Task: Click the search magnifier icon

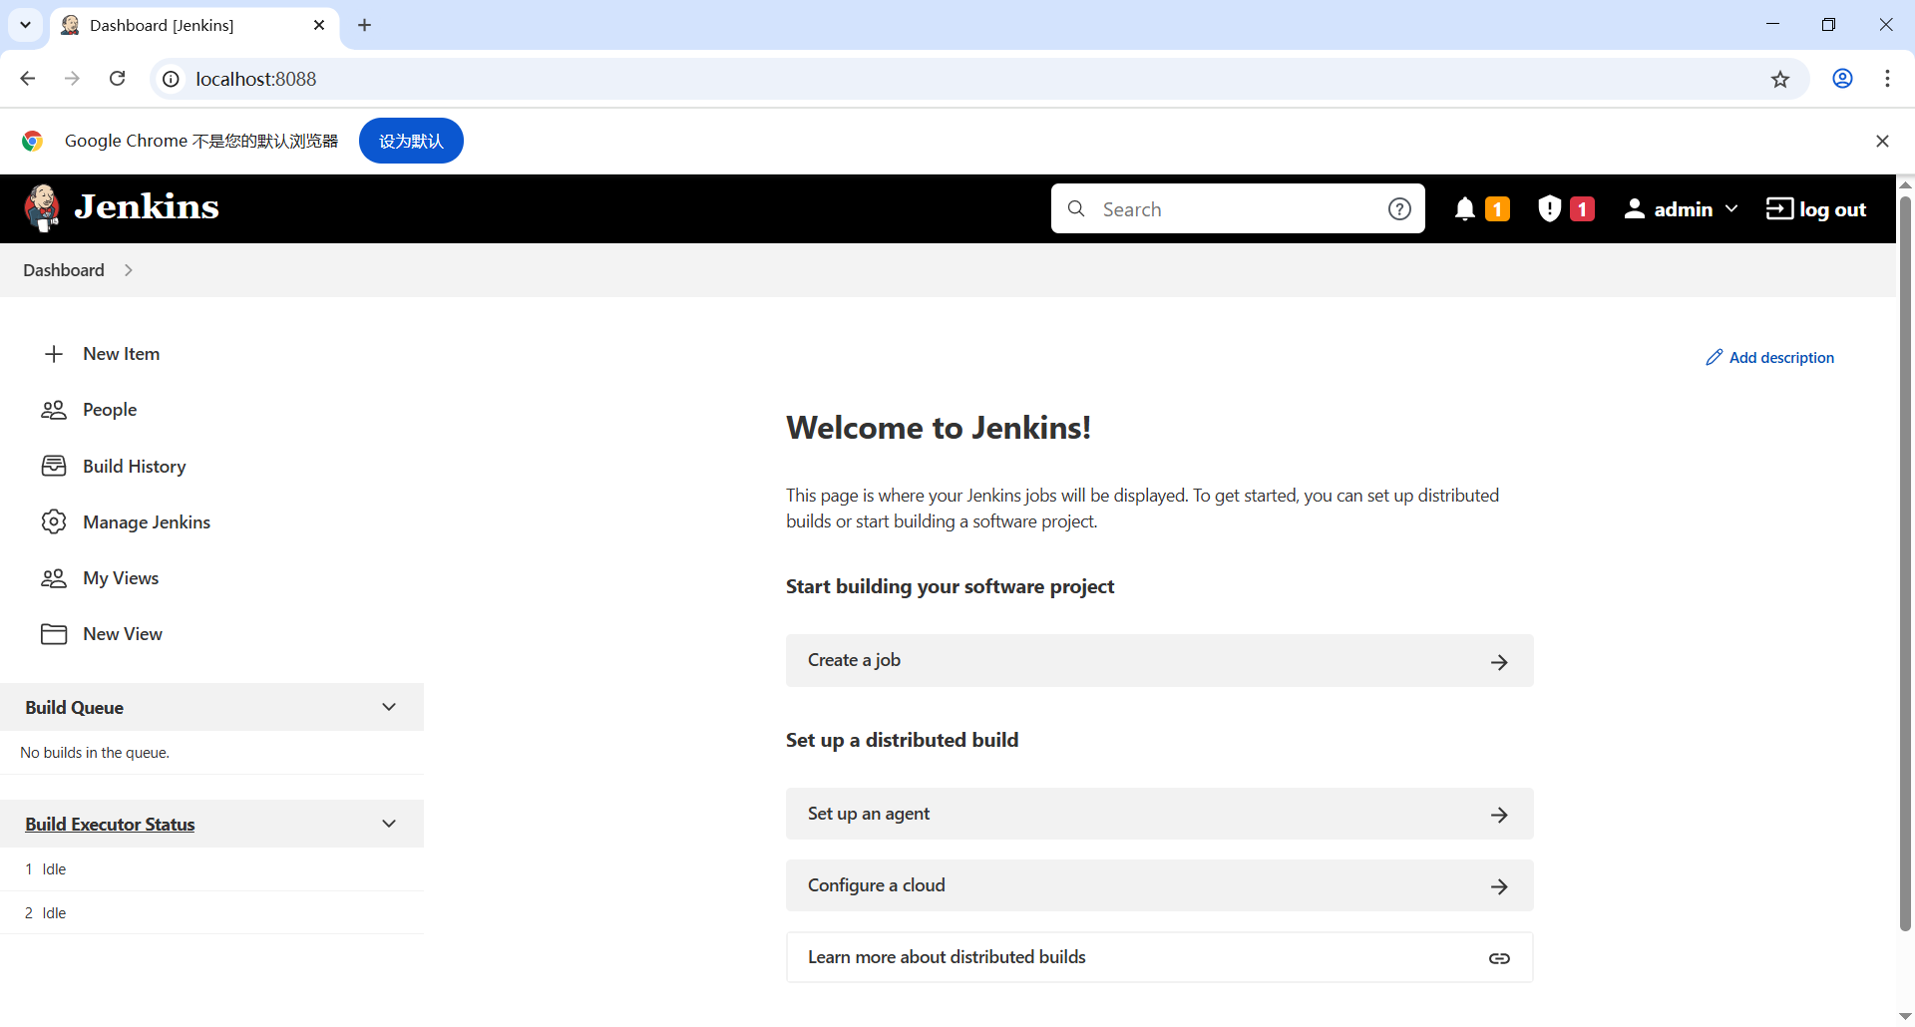Action: pyautogui.click(x=1076, y=208)
